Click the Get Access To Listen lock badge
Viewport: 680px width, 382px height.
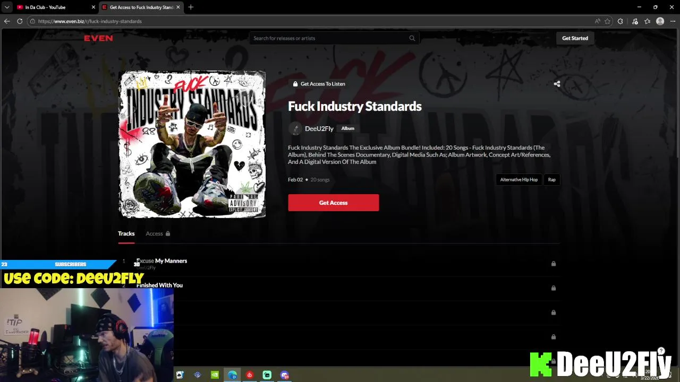(x=319, y=84)
